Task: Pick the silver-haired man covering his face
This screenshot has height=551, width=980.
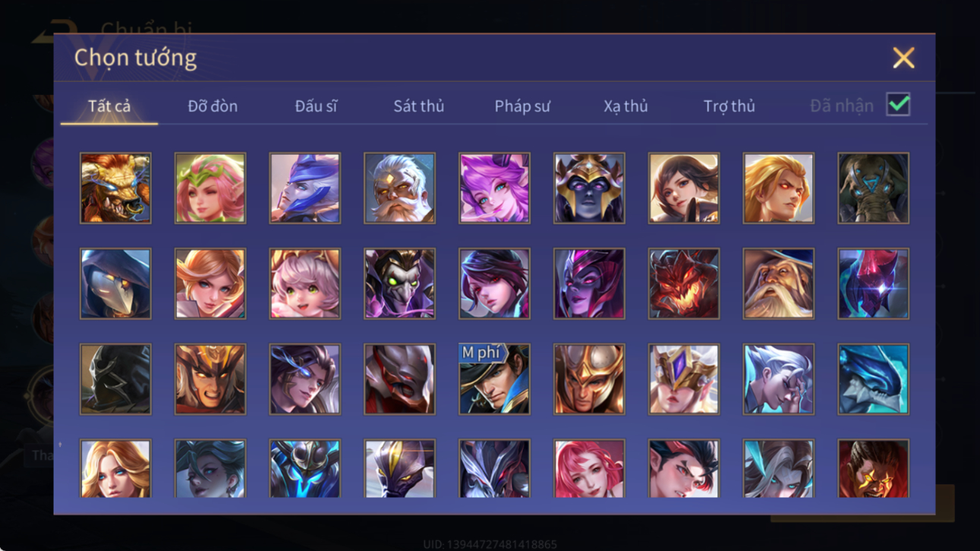Action: click(x=778, y=379)
